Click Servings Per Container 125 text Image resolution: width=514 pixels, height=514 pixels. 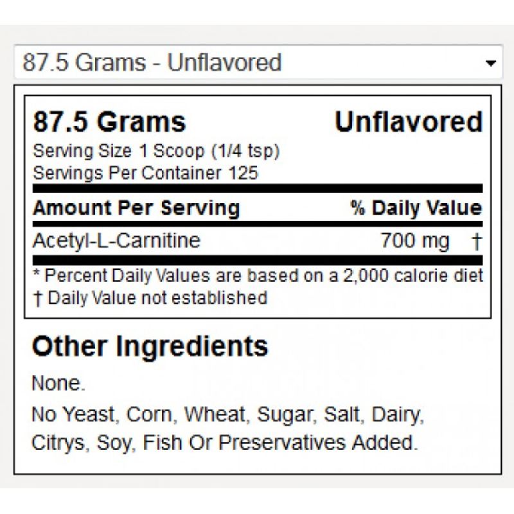[146, 173]
